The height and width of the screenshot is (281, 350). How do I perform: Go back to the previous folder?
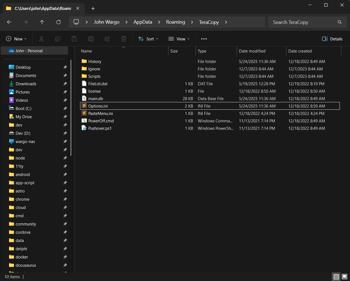(x=9, y=22)
